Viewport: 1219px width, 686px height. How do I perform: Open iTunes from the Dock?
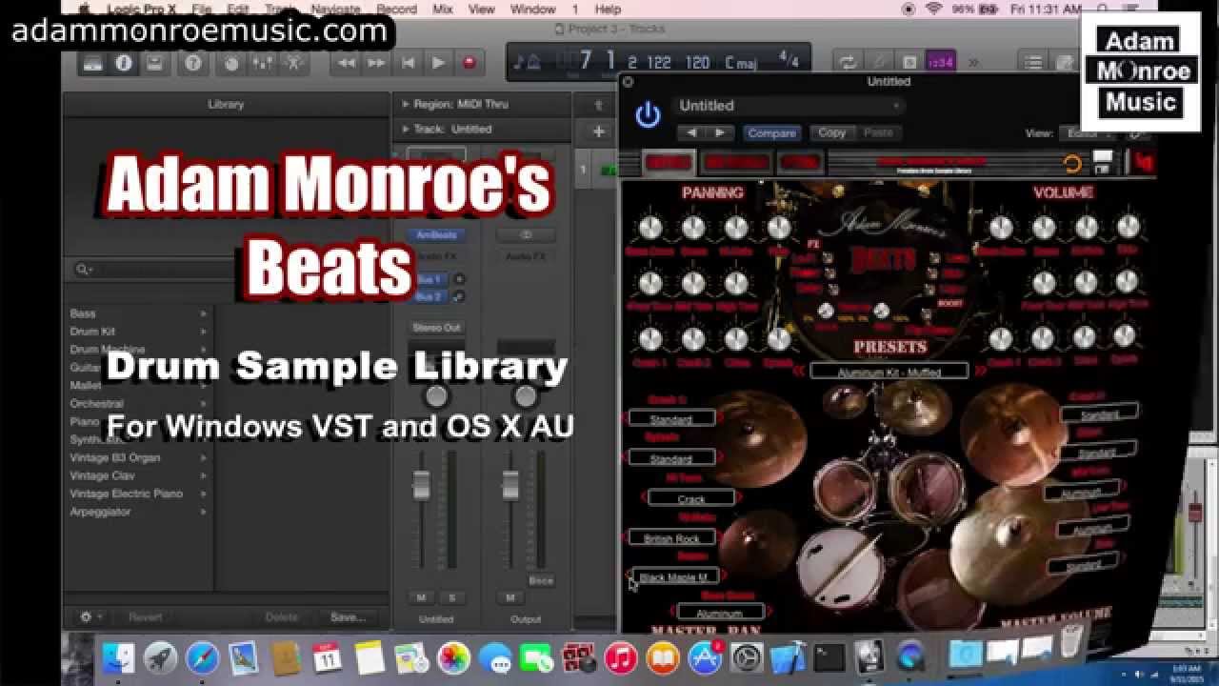(x=621, y=657)
